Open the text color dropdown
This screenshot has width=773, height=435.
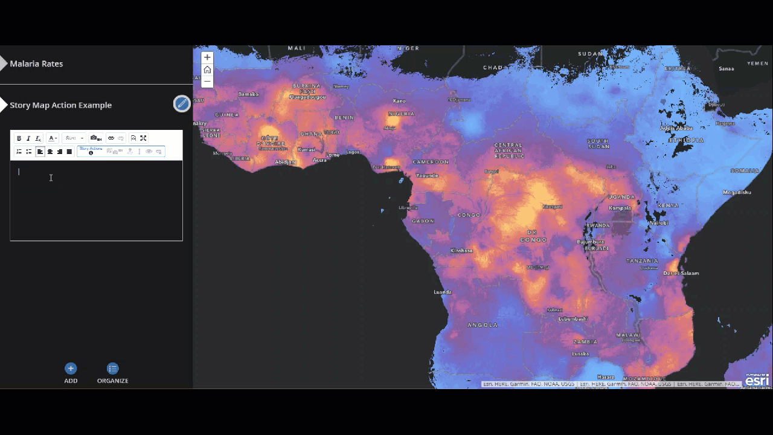[53, 138]
